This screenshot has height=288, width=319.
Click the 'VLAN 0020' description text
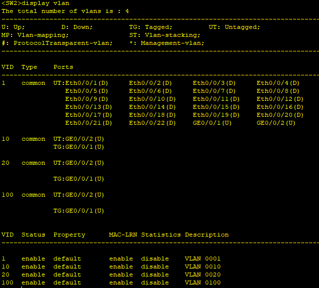tap(202, 275)
